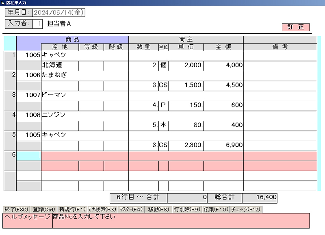This screenshot has height=235, width=325.
Task: Select the 個 unit cell in row 1
Action: (x=163, y=65)
